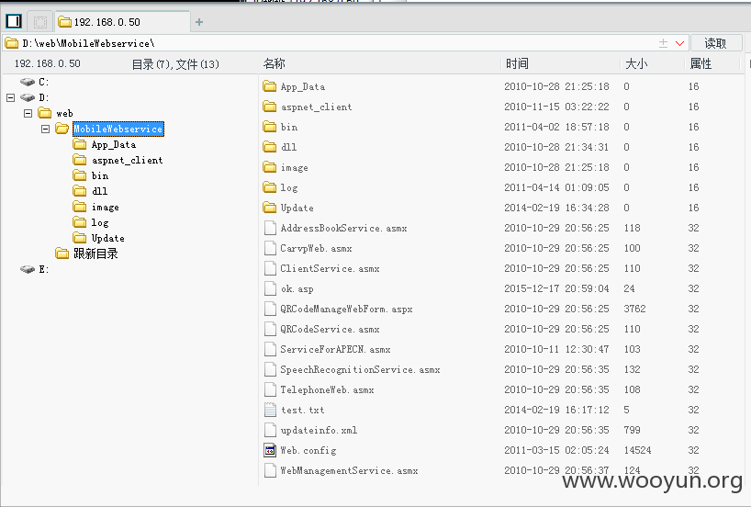751x507 pixels.
Task: Open the path history dropdown arrow
Action: 679,43
